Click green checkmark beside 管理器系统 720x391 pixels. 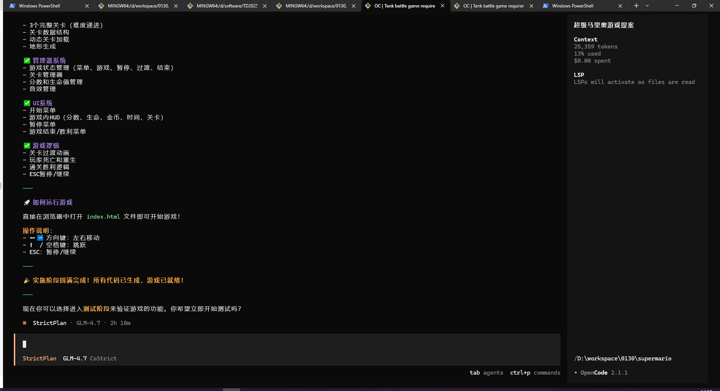point(27,60)
